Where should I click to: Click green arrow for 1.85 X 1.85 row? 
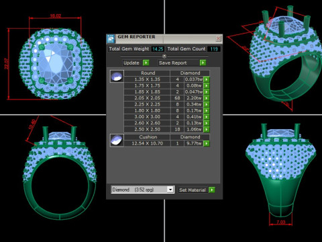(x=207, y=91)
